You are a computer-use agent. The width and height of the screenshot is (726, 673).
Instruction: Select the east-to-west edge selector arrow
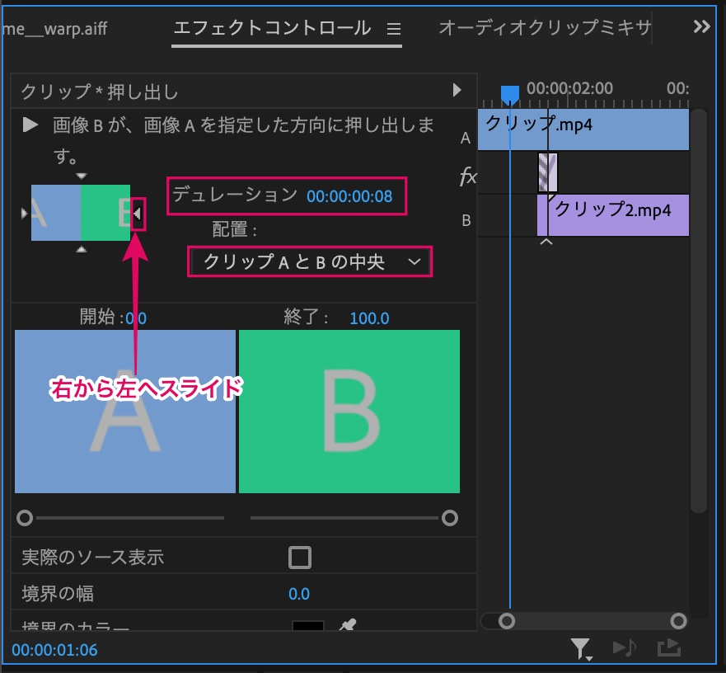[x=138, y=214]
